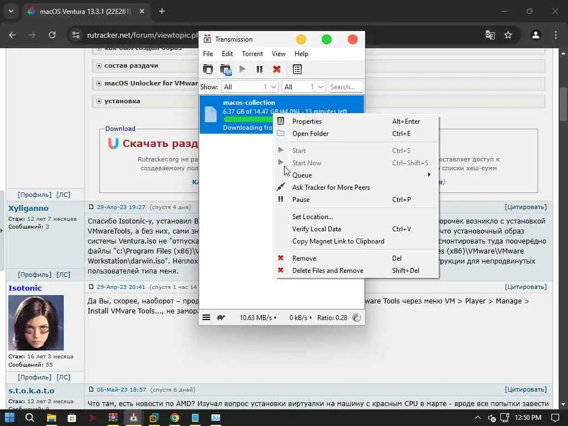568x426 pixels.
Task: Expand the состав раздачи spoiler
Action: tap(99, 65)
